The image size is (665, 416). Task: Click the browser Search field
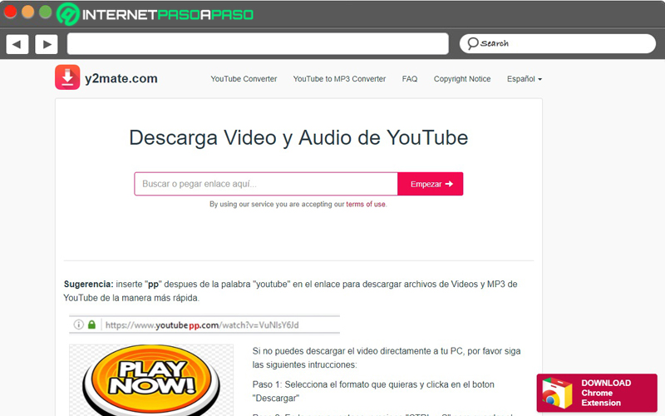pos(557,44)
